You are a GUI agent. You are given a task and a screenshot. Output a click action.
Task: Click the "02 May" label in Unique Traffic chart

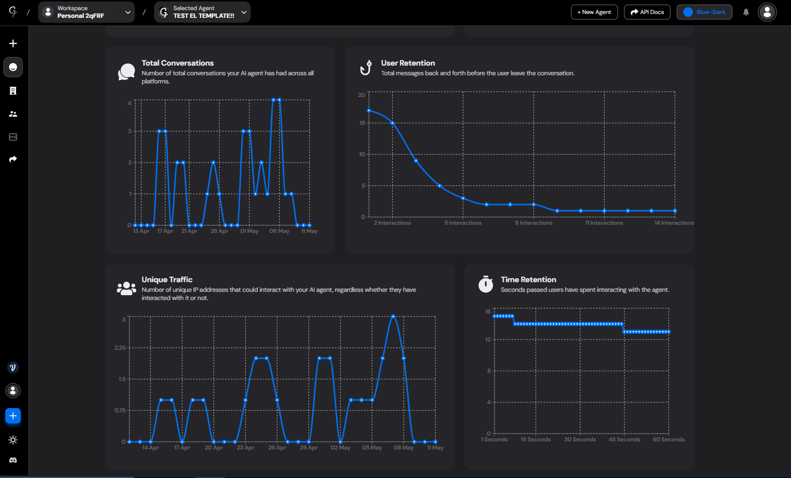[x=340, y=448]
